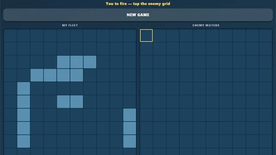The height and width of the screenshot is (155, 276).
Task: Fire at enemy grid row 7, column 3
Action: (x=173, y=115)
